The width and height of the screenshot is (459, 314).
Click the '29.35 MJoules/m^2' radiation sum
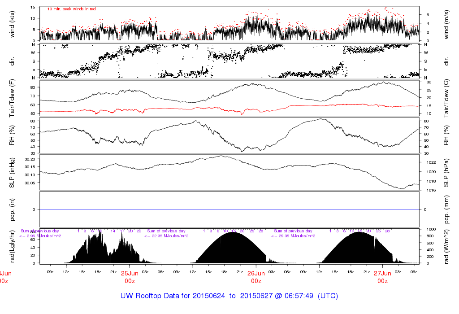point(296,236)
